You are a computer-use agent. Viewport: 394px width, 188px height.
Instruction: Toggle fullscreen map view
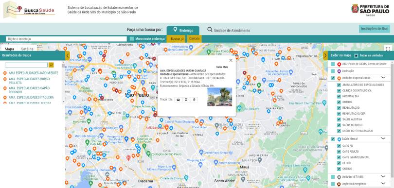coord(388,49)
